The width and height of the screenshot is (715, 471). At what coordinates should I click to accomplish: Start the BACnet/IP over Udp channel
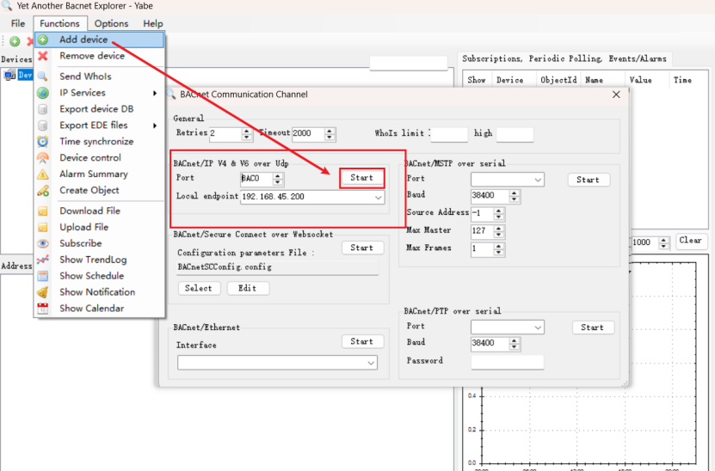coord(362,178)
